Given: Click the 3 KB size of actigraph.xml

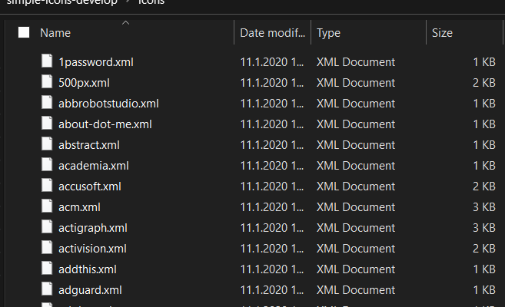Looking at the screenshot, I should pyautogui.click(x=484, y=228).
